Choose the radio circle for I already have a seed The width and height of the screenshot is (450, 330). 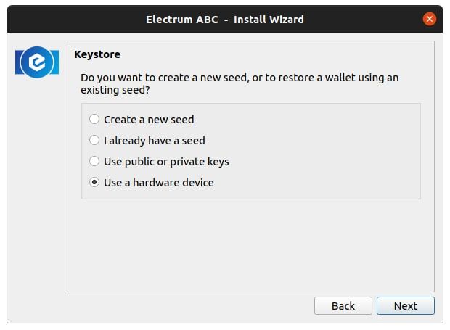[x=94, y=140]
